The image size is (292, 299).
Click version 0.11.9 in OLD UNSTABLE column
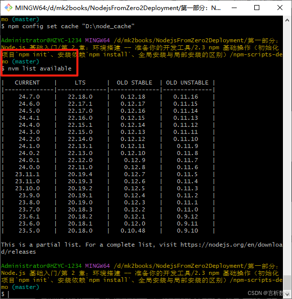pos(187,146)
